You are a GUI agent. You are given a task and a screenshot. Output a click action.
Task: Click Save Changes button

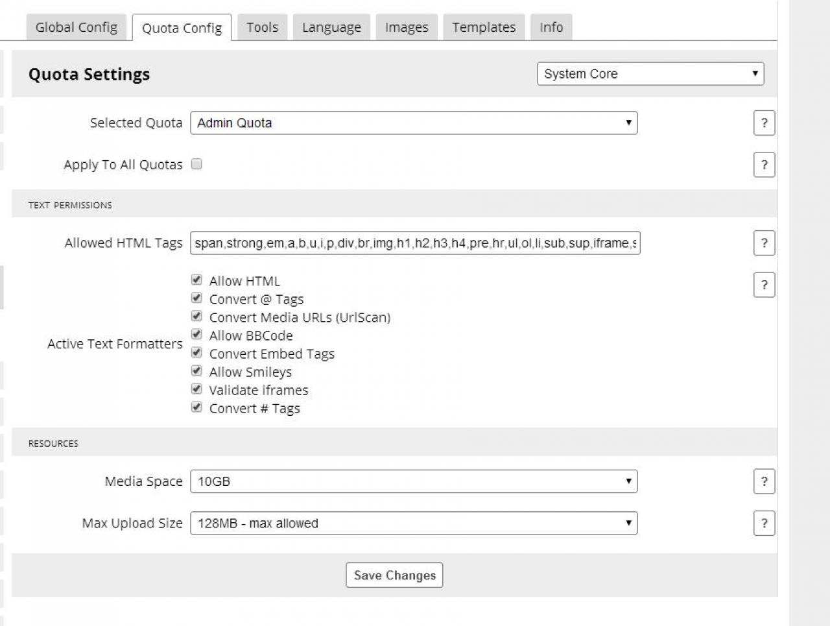coord(394,575)
